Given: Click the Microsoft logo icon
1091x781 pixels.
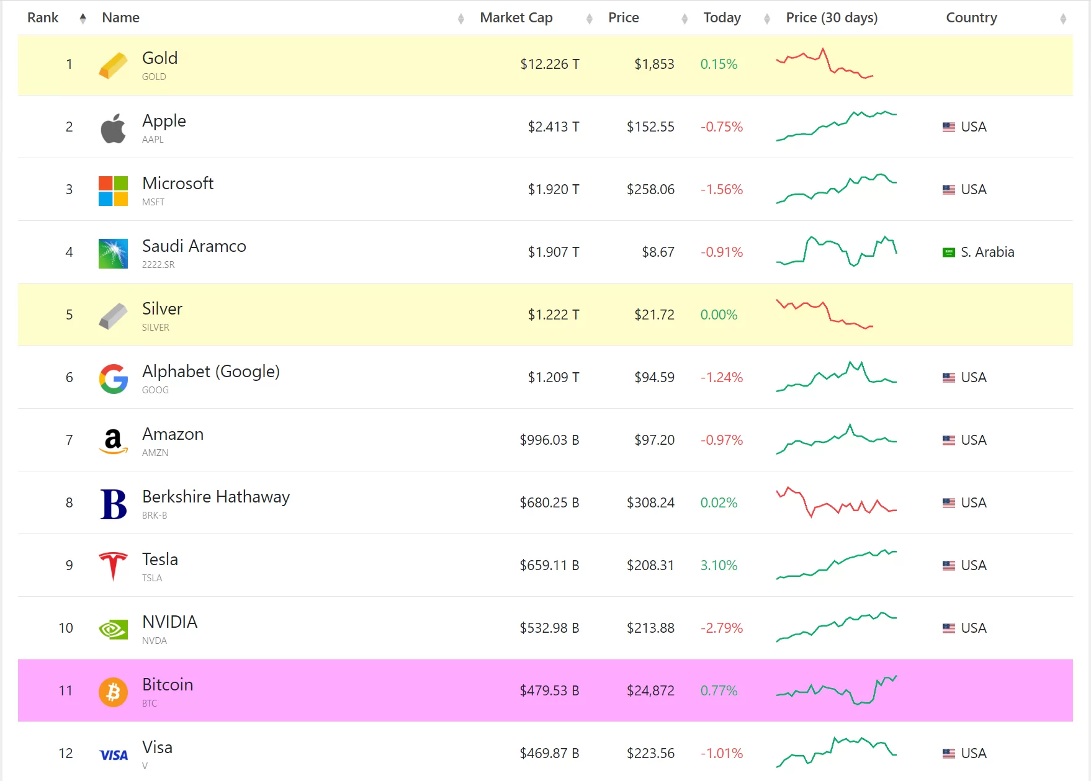Looking at the screenshot, I should 113,190.
